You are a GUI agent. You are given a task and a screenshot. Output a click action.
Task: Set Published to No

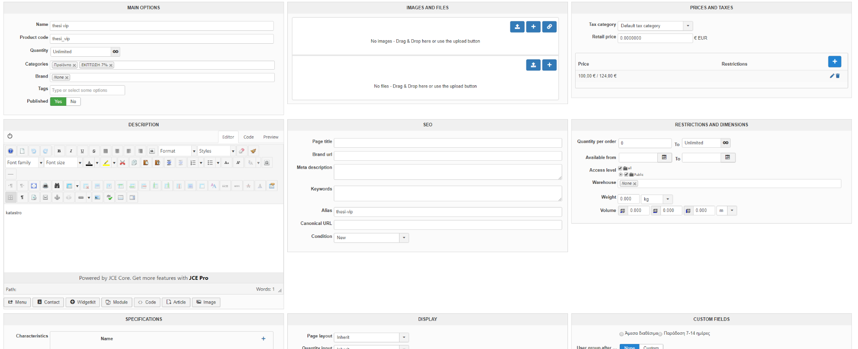[x=73, y=102]
